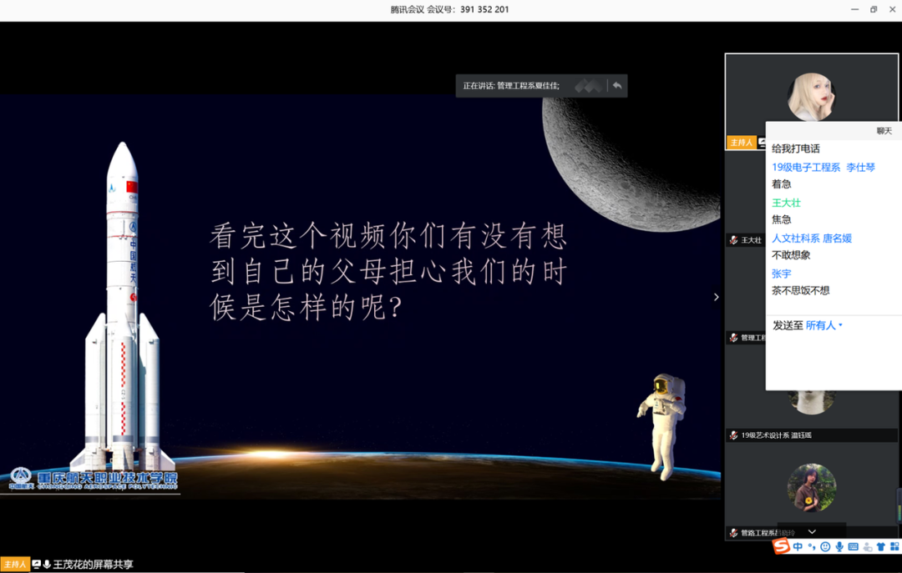Click the window title 腾讯会议 会议号: 391 352 201
902x573 pixels.
point(449,9)
